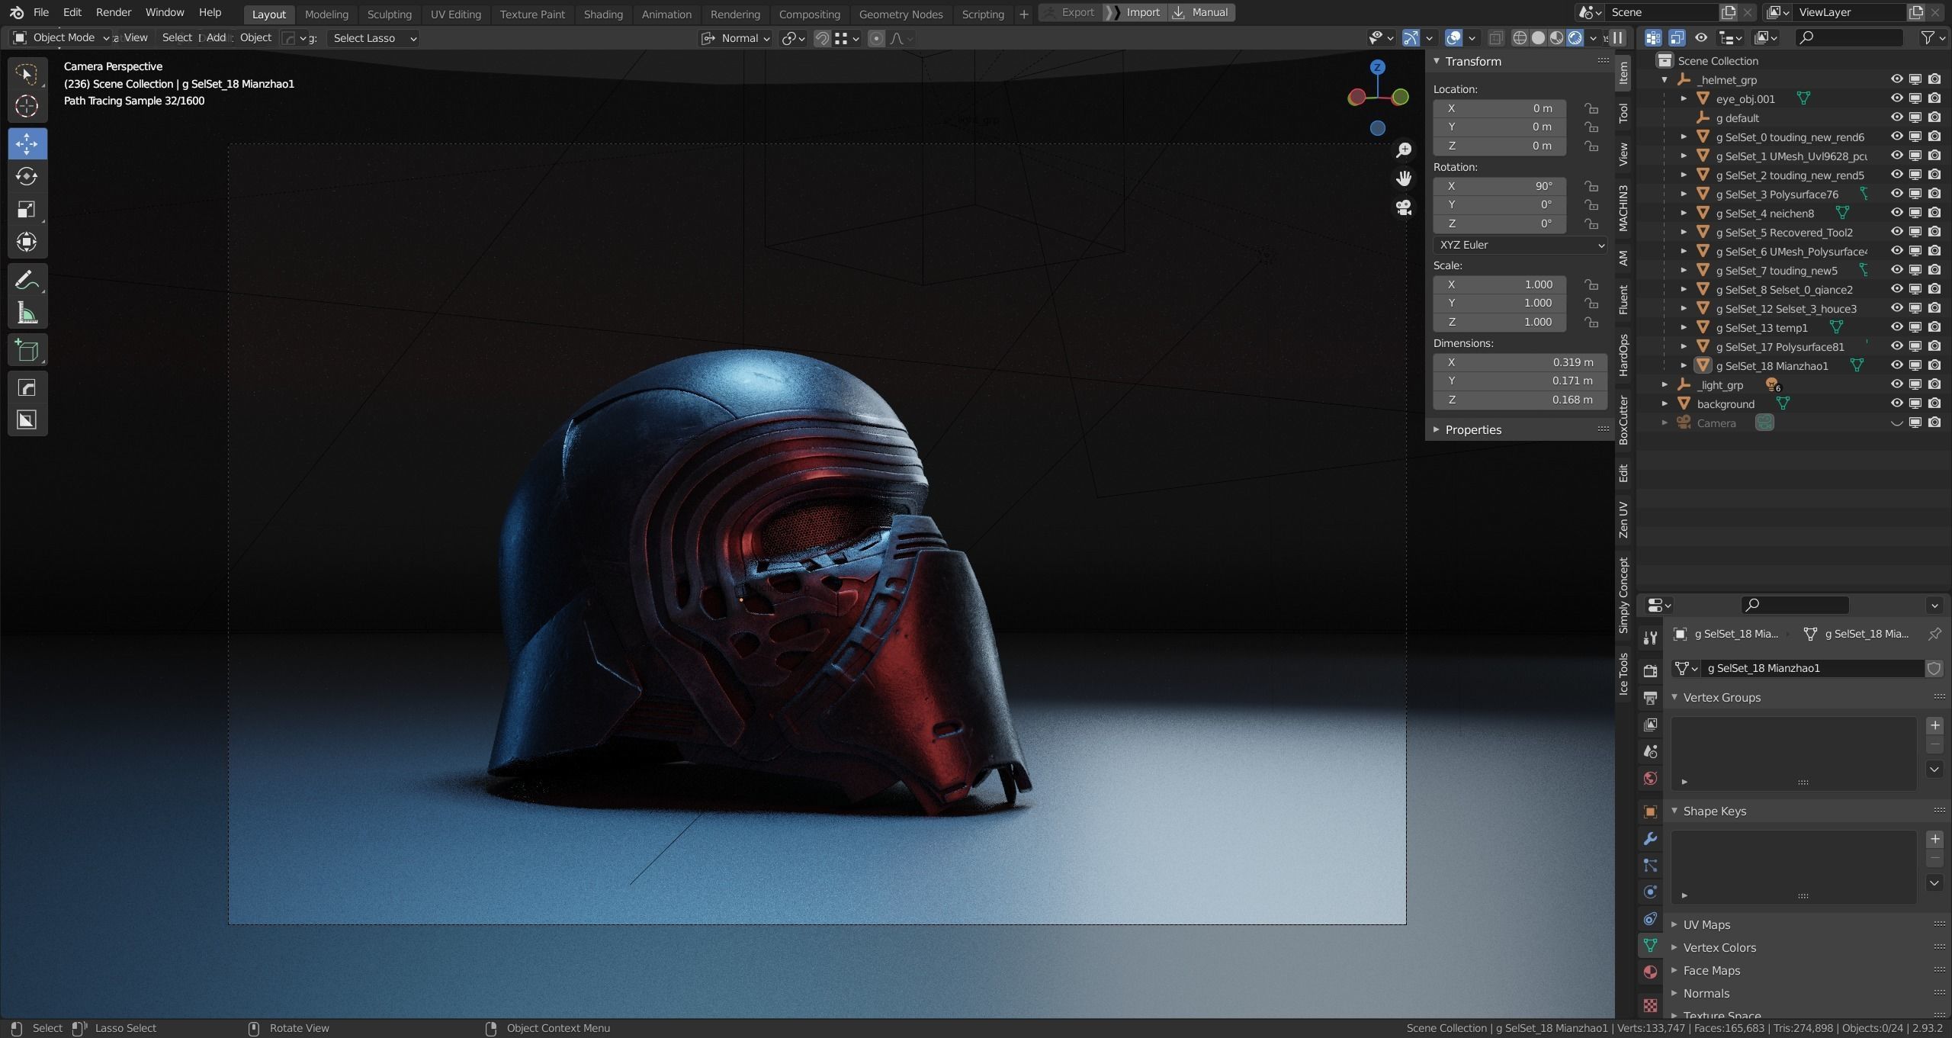The image size is (1952, 1038).
Task: Toggle _light_grp eye visibility
Action: click(x=1896, y=384)
